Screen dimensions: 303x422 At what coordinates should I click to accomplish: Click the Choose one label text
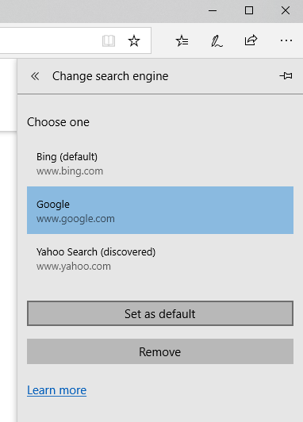(x=58, y=122)
